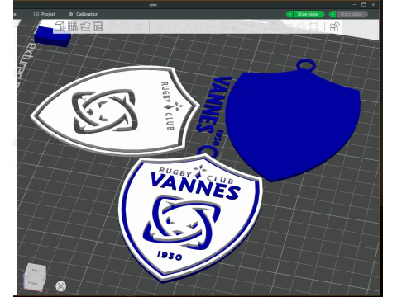397x297 pixels.
Task: Click the Front face of view cube
Action: (32, 283)
